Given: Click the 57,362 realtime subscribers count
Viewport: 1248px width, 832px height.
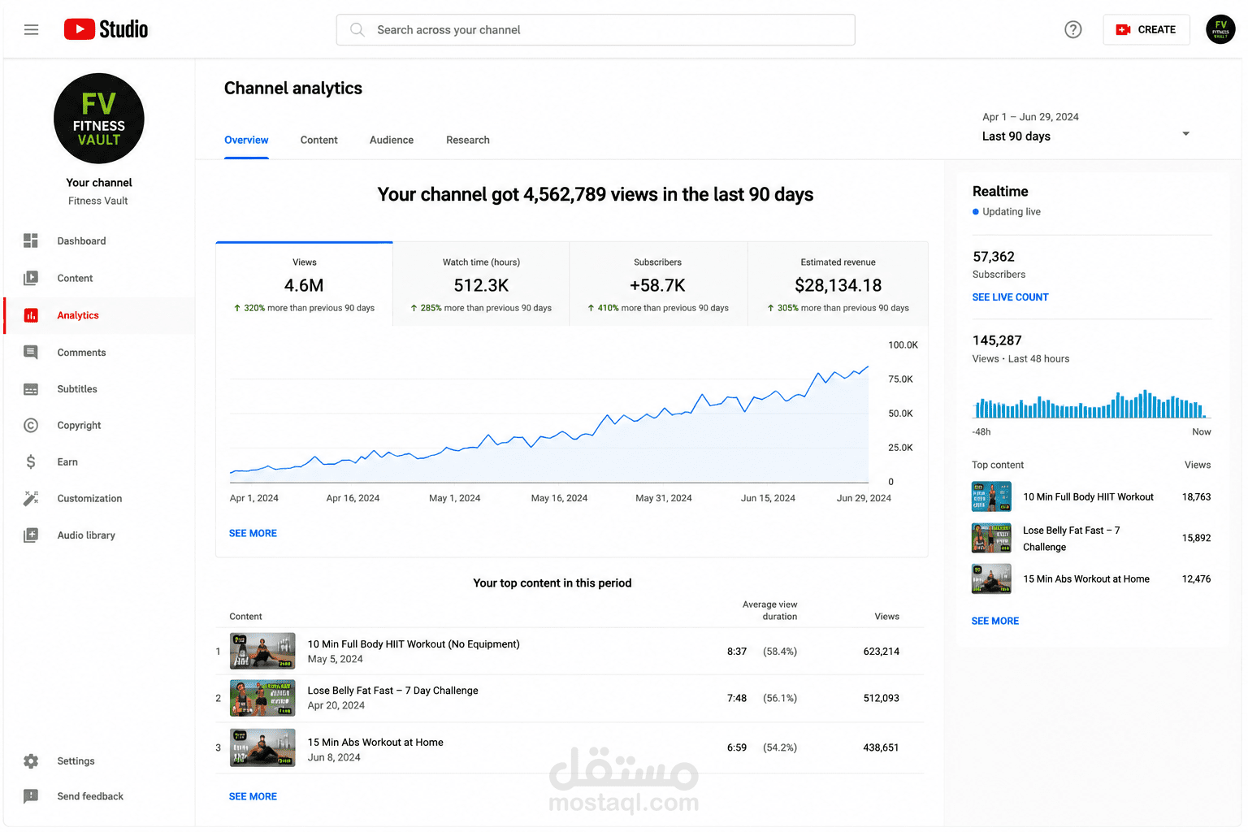Looking at the screenshot, I should click(x=994, y=257).
